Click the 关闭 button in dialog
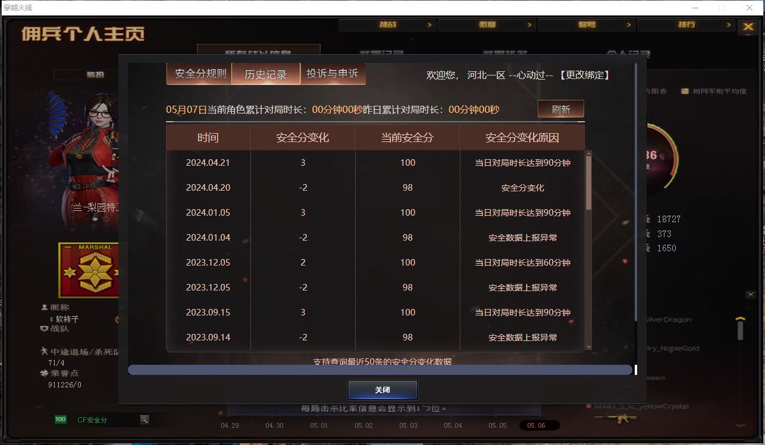Viewport: 765px width, 445px height. (382, 390)
